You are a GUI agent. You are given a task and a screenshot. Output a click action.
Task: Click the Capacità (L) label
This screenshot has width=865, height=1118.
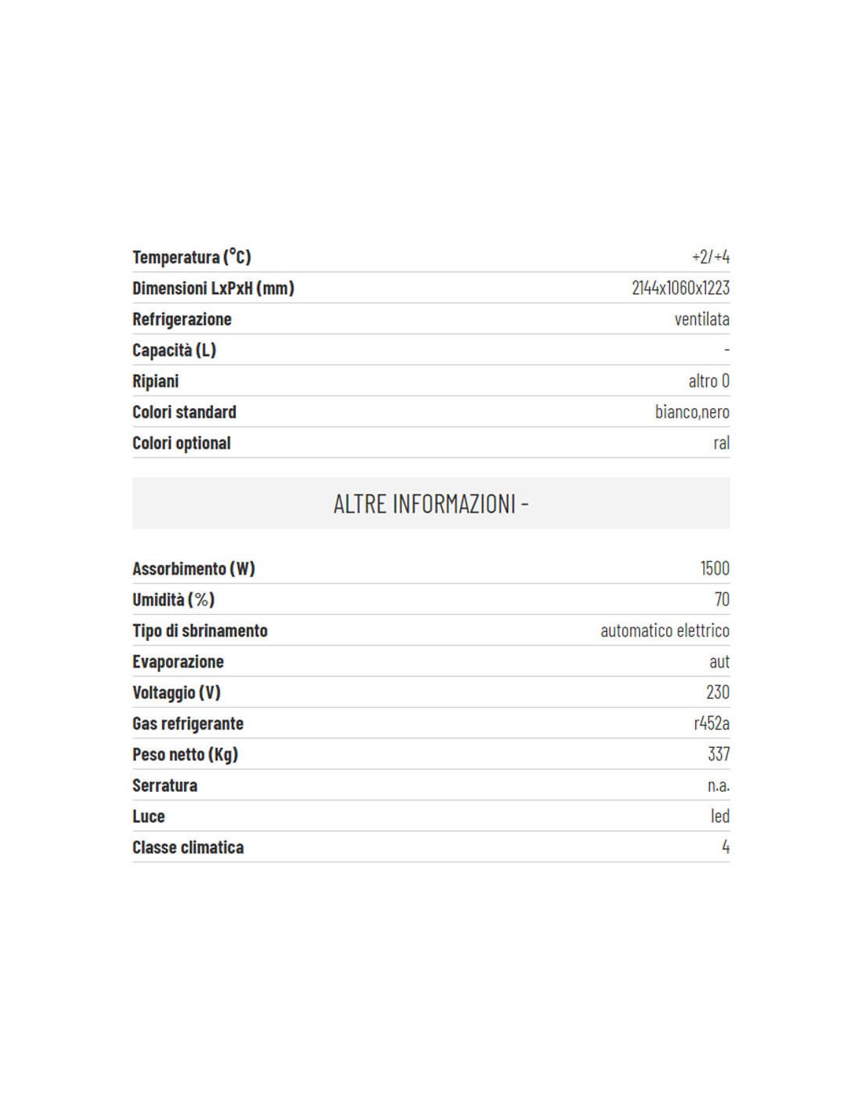174,350
